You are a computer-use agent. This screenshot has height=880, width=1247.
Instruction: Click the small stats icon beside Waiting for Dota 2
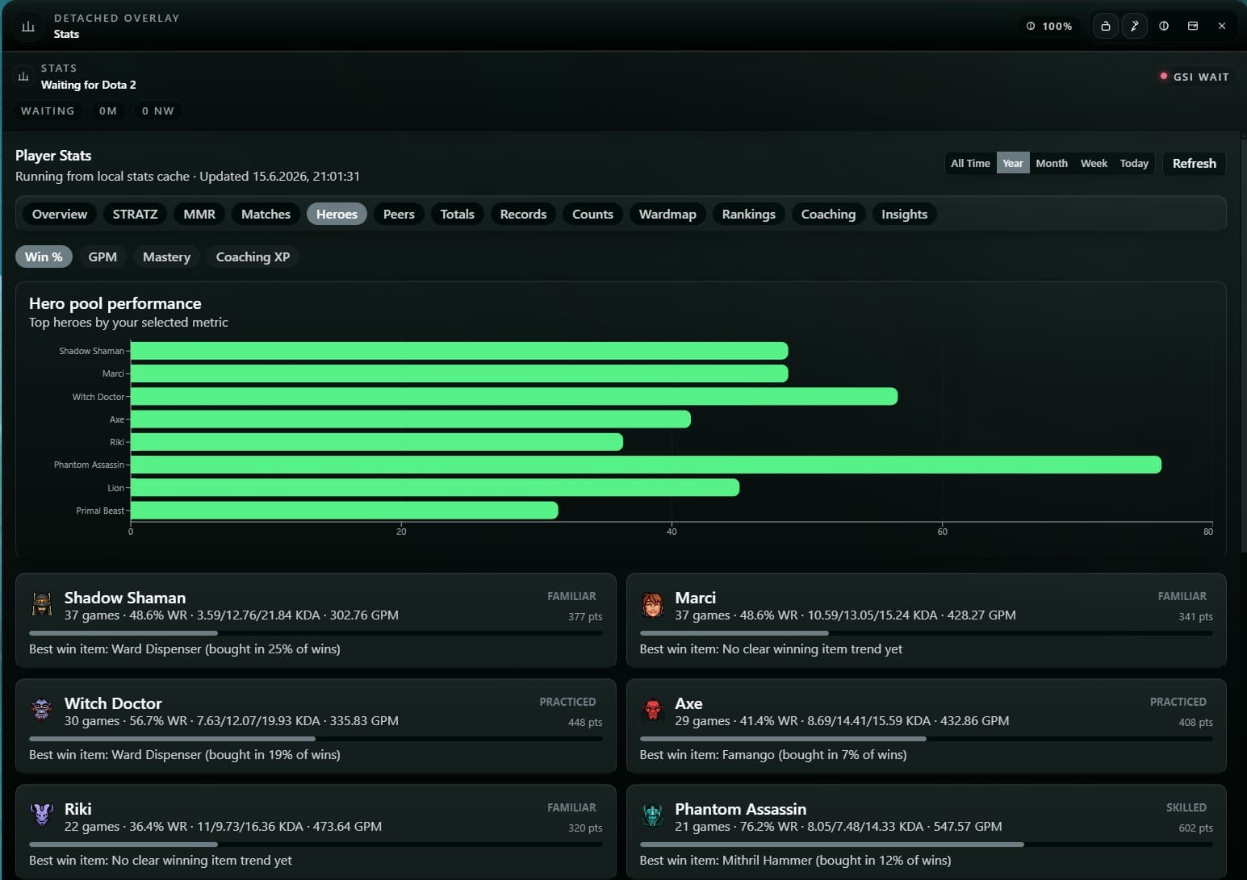point(23,77)
